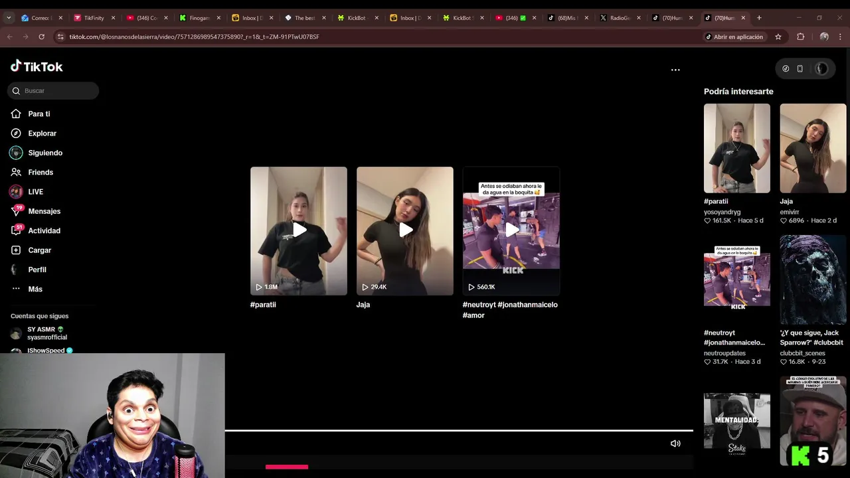Seek on the white video progress bar

459,431
